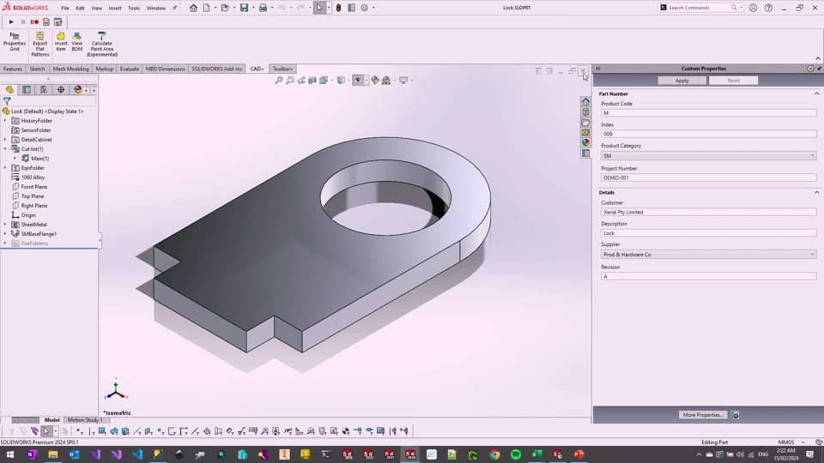
Task: Collapse the Part Number section
Action: click(816, 93)
